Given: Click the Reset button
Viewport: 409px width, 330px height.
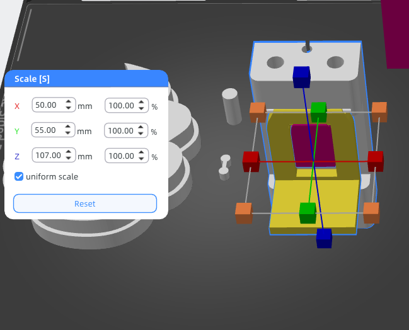Looking at the screenshot, I should 85,203.
